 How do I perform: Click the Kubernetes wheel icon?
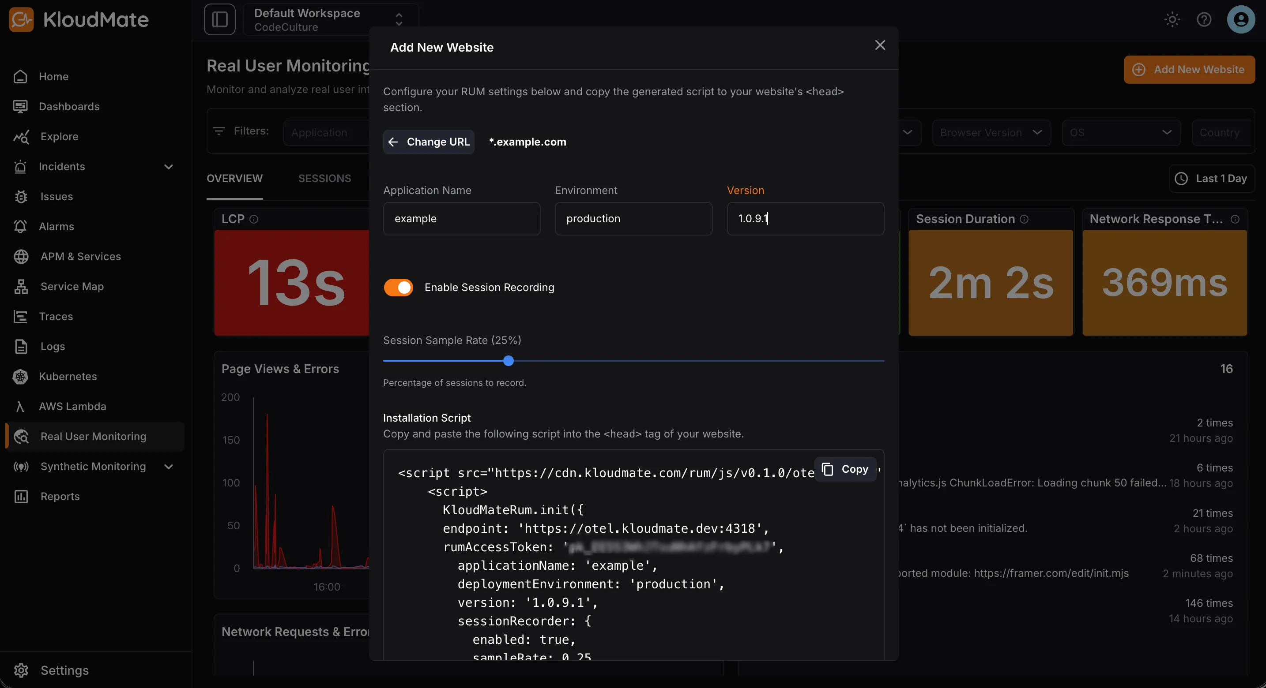point(21,376)
